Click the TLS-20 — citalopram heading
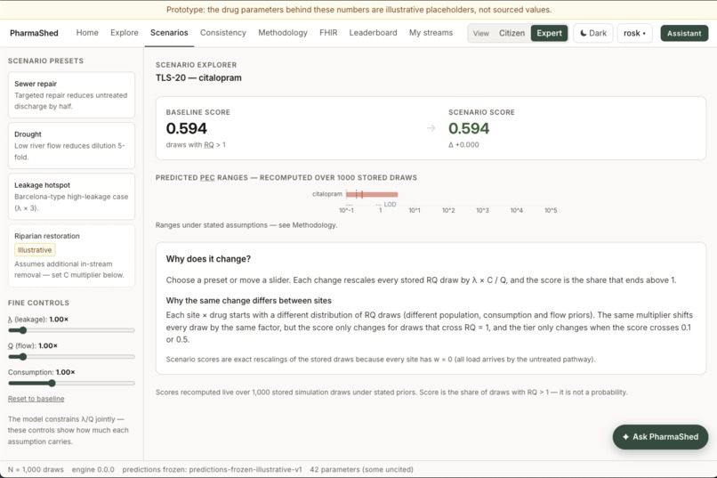This screenshot has height=478, width=717. [x=198, y=77]
